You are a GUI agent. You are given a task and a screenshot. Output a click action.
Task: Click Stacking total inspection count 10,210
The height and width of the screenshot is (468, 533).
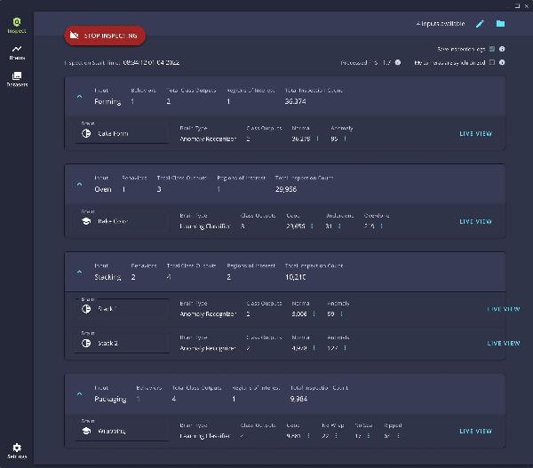(x=295, y=277)
